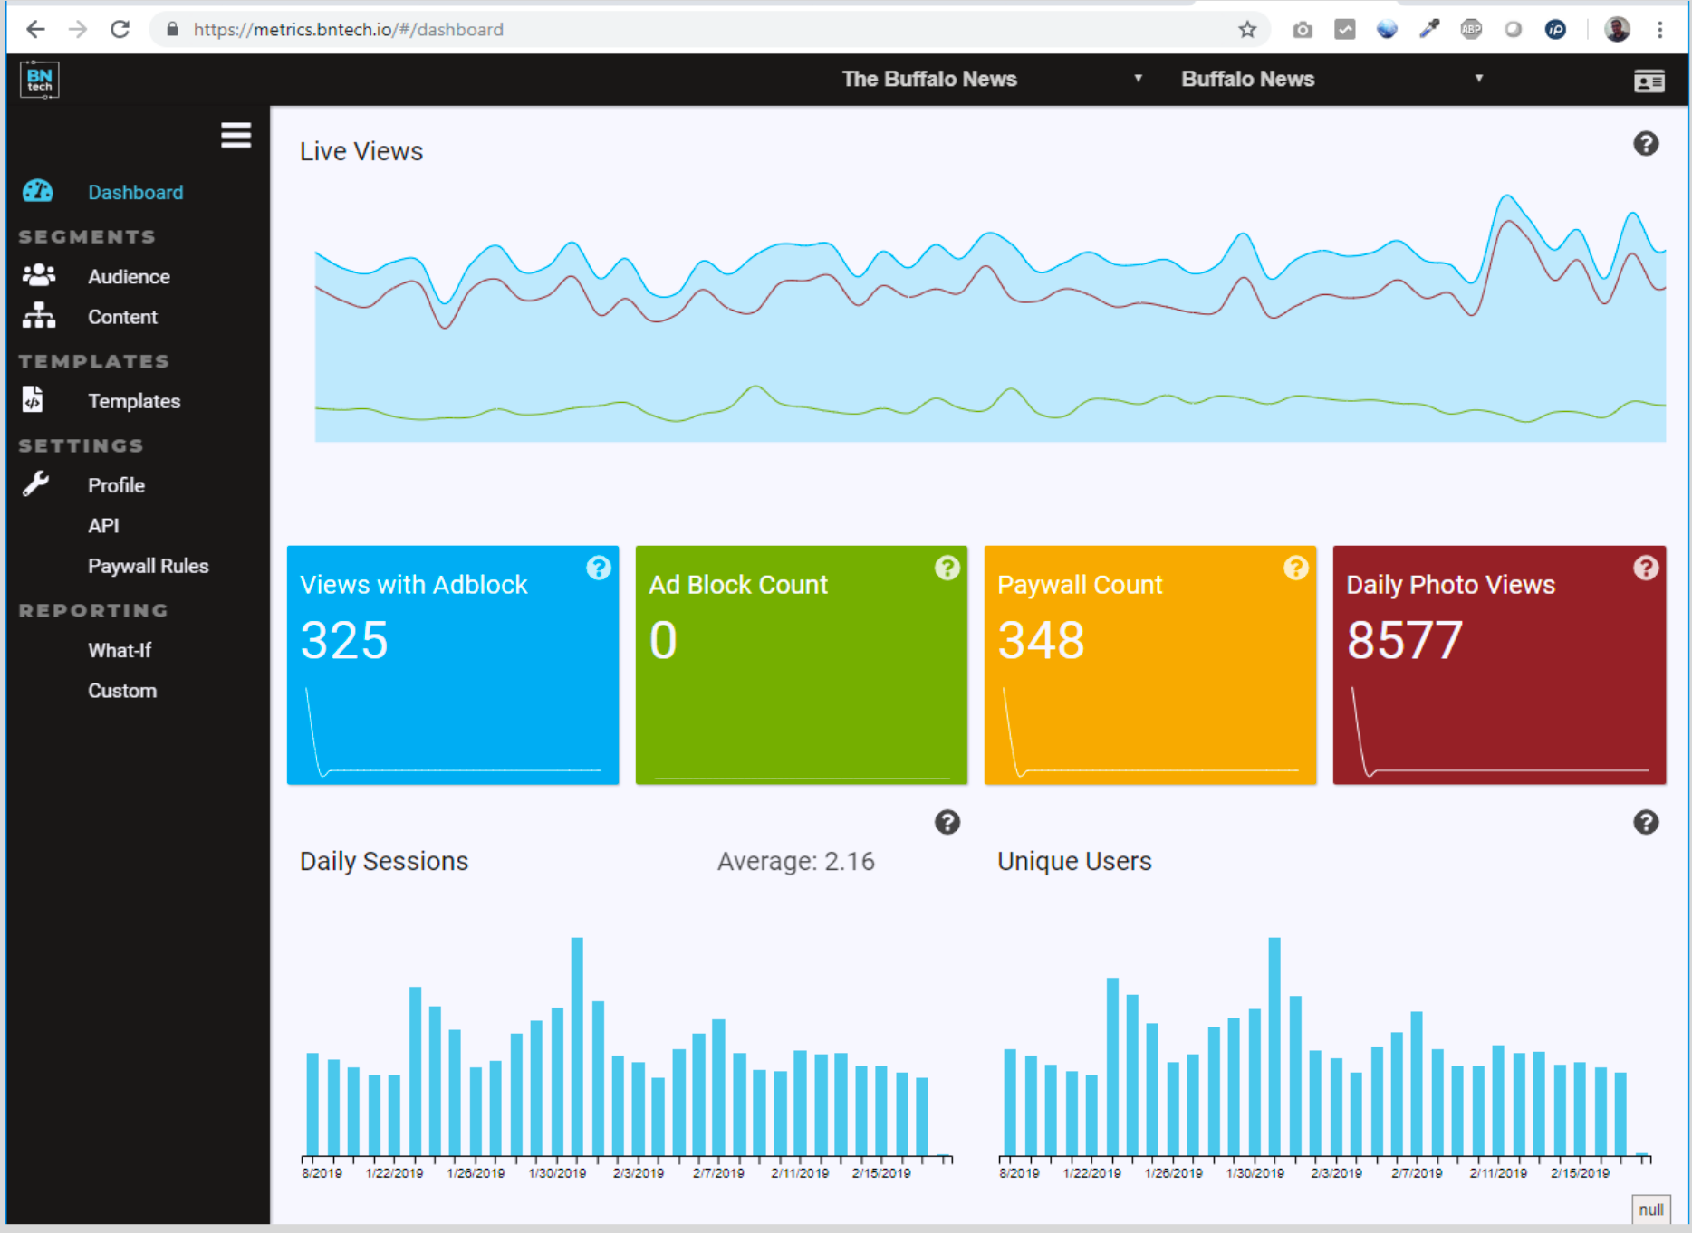Open Views with Adblock help icon
The width and height of the screenshot is (1692, 1233).
click(x=599, y=568)
